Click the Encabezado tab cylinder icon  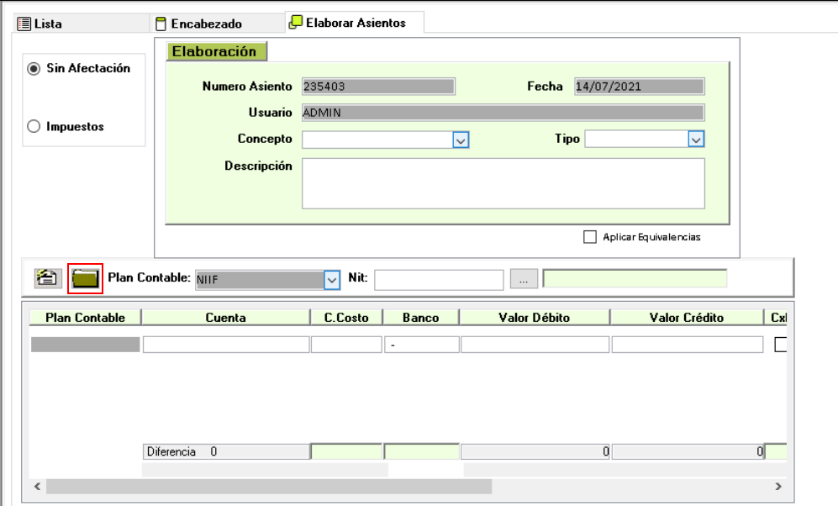click(x=161, y=24)
